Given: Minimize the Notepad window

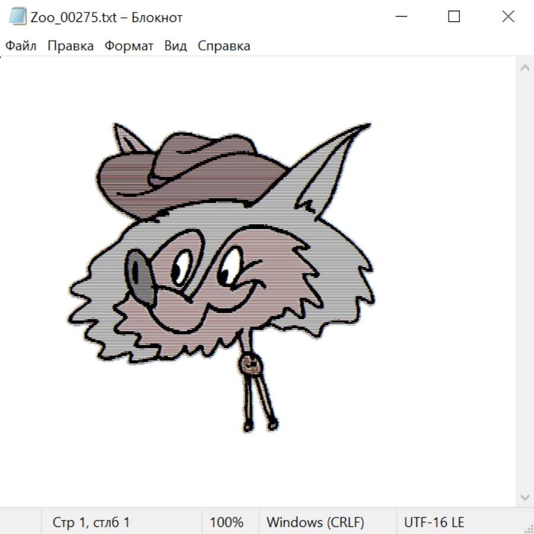Looking at the screenshot, I should (401, 17).
